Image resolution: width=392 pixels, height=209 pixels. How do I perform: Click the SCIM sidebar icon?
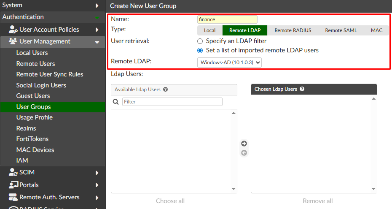click(13, 172)
